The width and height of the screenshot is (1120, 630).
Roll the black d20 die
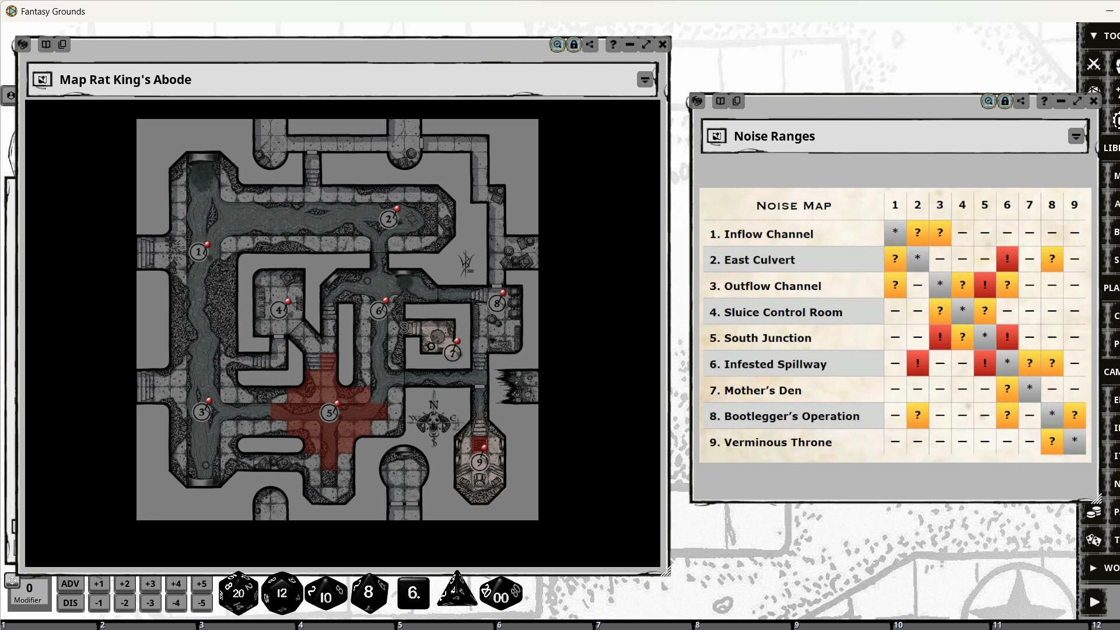click(x=238, y=592)
